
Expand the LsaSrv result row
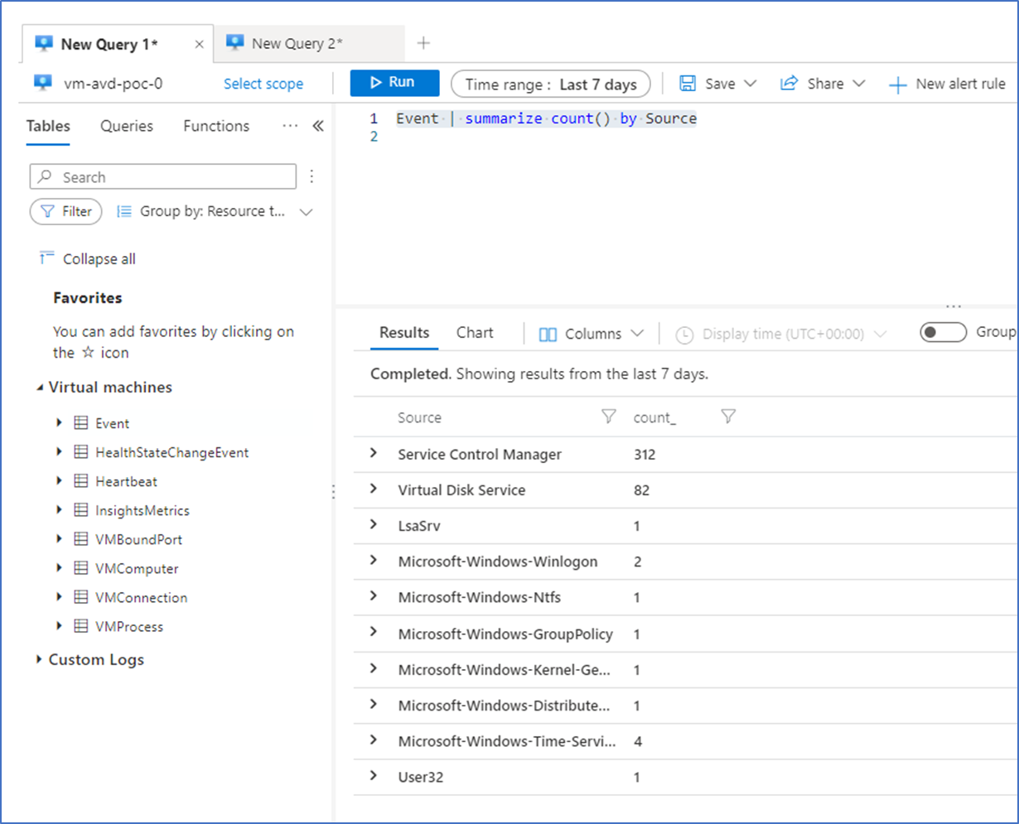tap(374, 525)
